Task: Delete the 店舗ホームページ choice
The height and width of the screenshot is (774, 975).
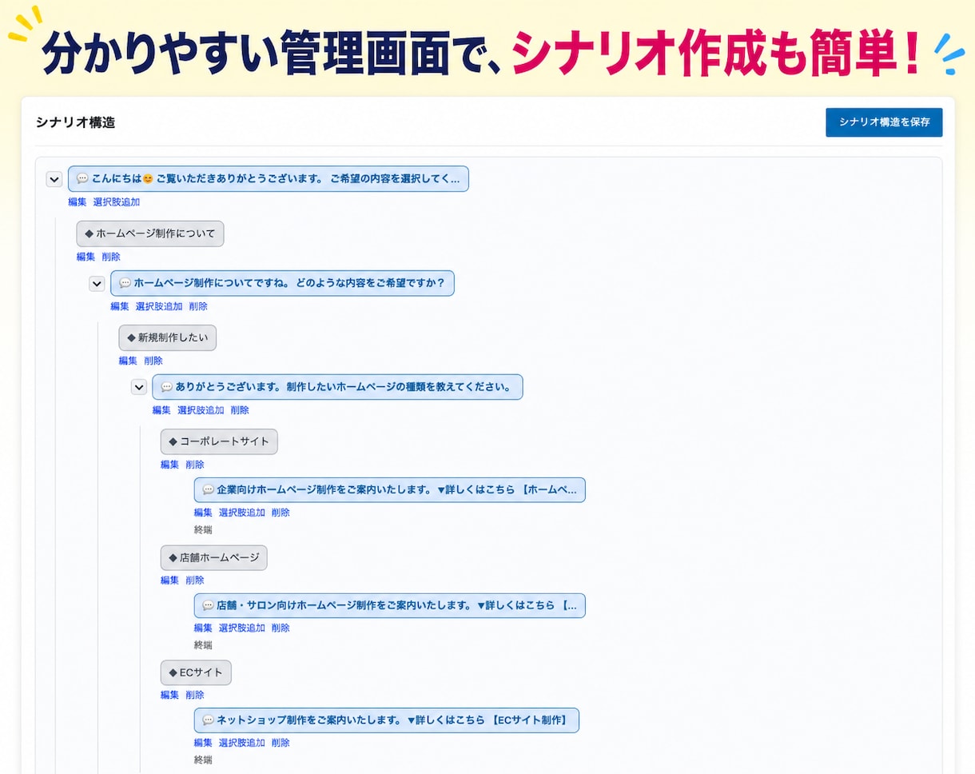Action: pyautogui.click(x=195, y=580)
